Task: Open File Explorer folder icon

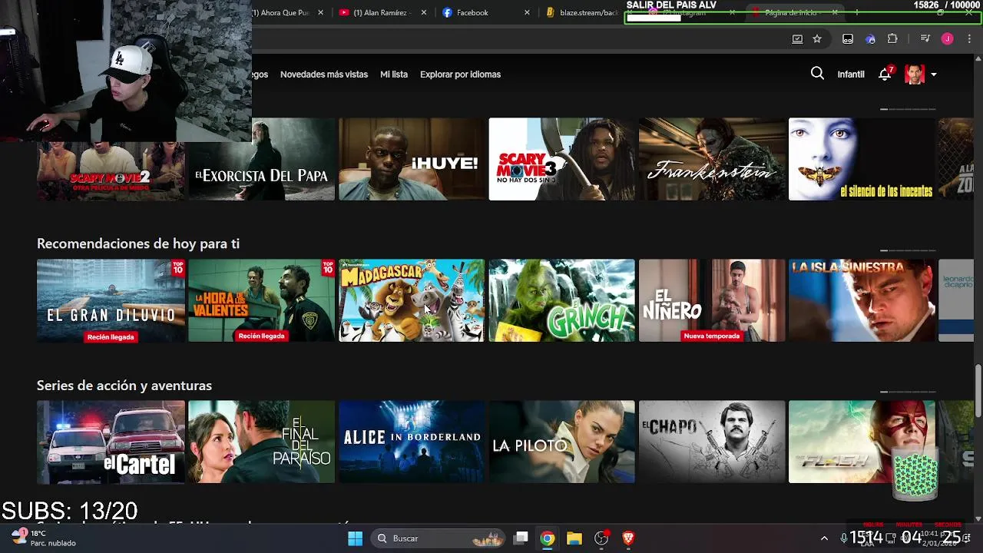Action: [574, 538]
